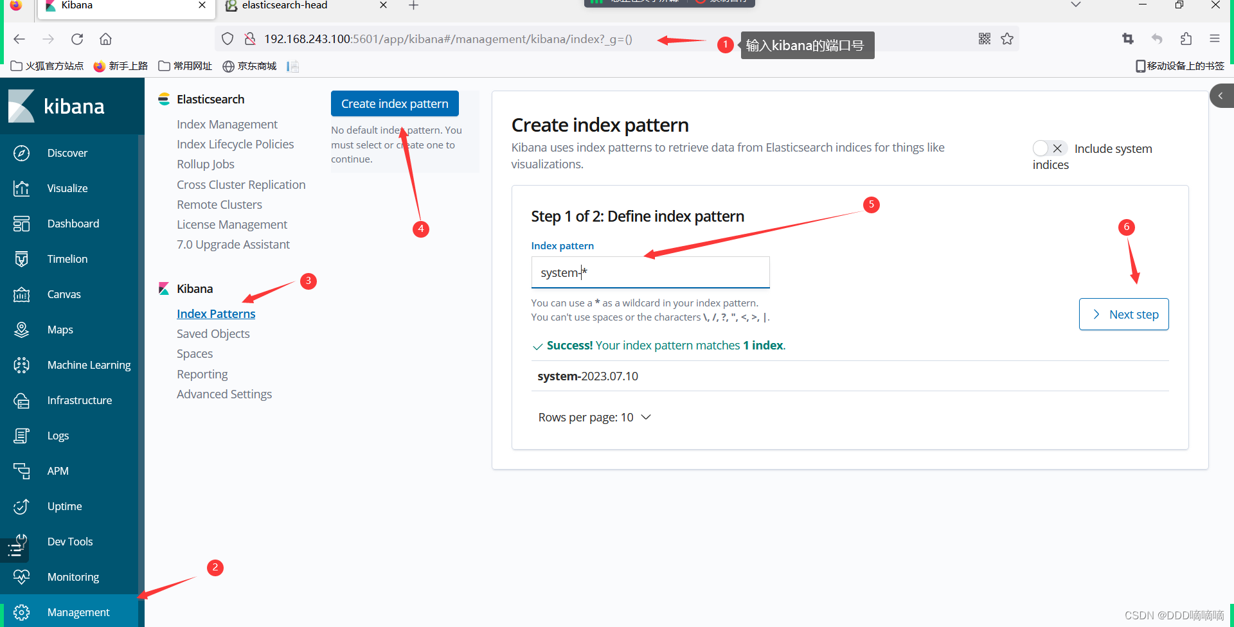Open the 常用网址 bookmark folder
The width and height of the screenshot is (1234, 627).
point(185,66)
